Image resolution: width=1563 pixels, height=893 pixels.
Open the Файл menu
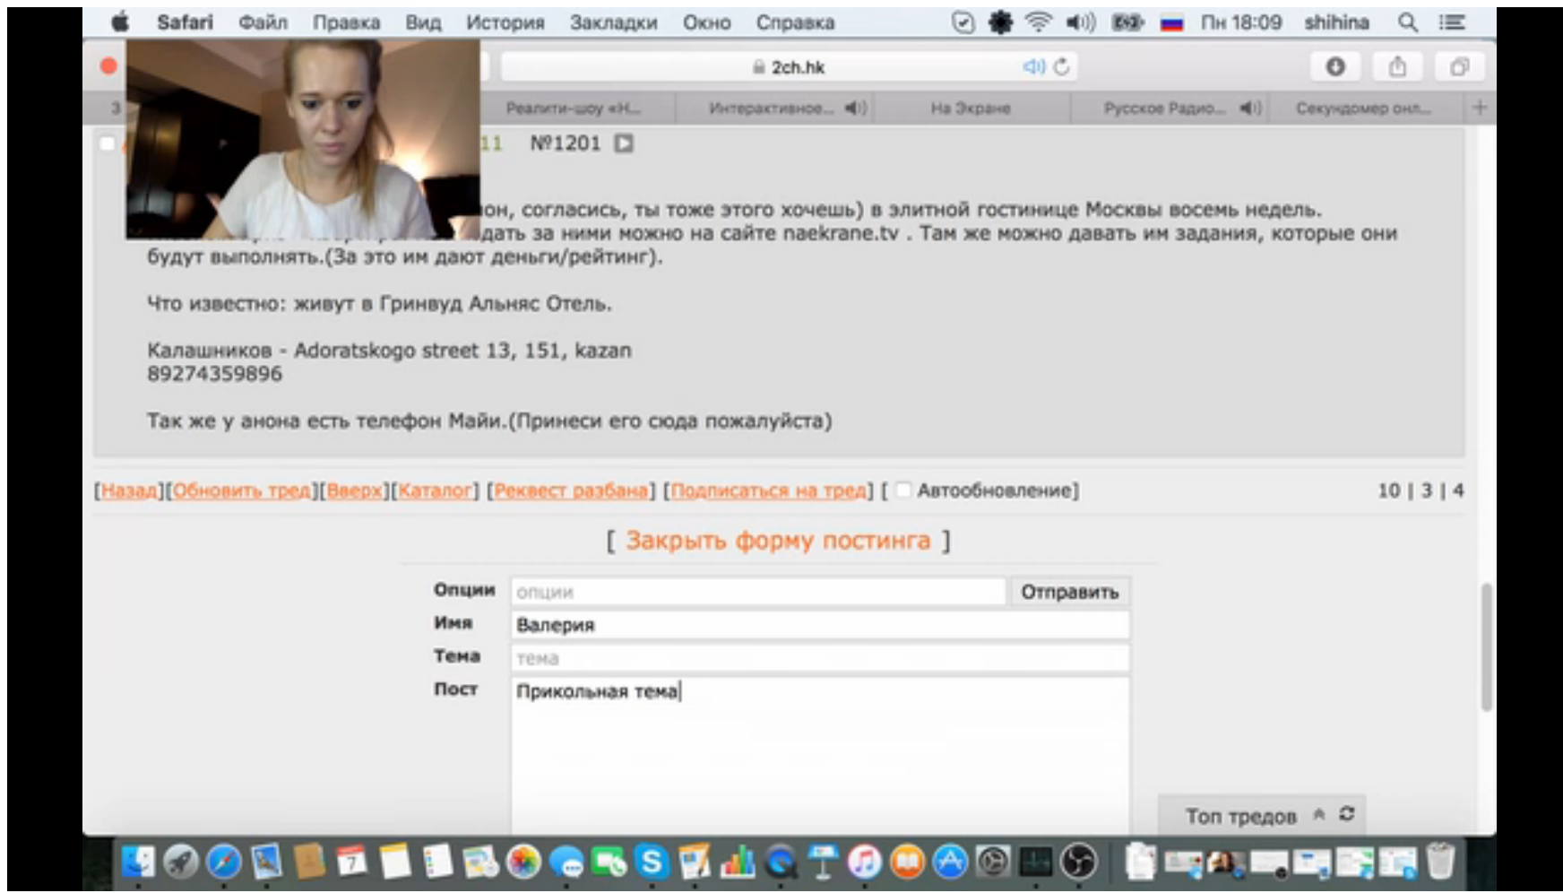click(x=263, y=22)
